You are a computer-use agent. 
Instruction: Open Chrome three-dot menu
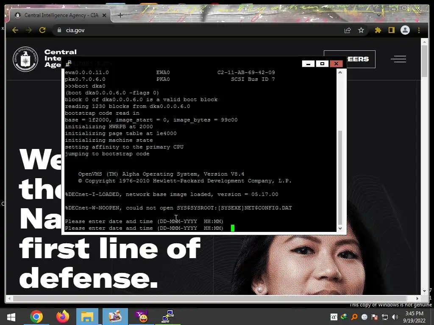(x=419, y=30)
